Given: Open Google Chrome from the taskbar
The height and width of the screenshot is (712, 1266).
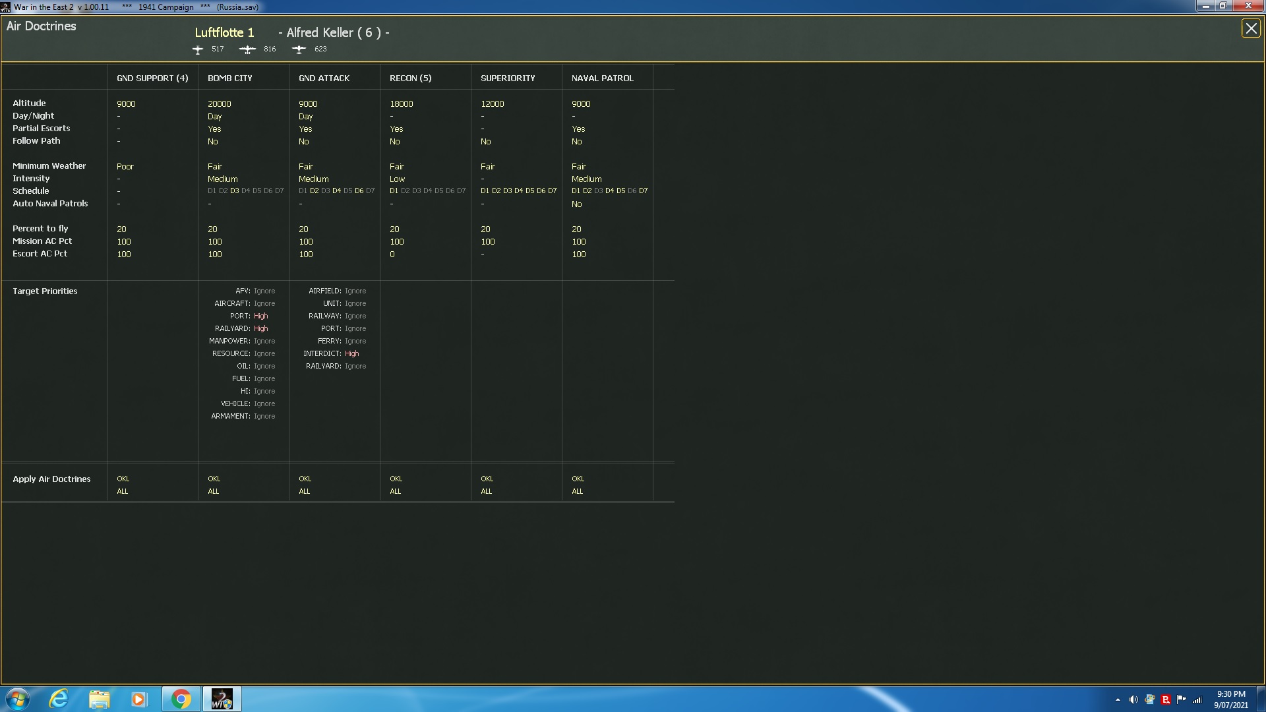Looking at the screenshot, I should coord(181,699).
